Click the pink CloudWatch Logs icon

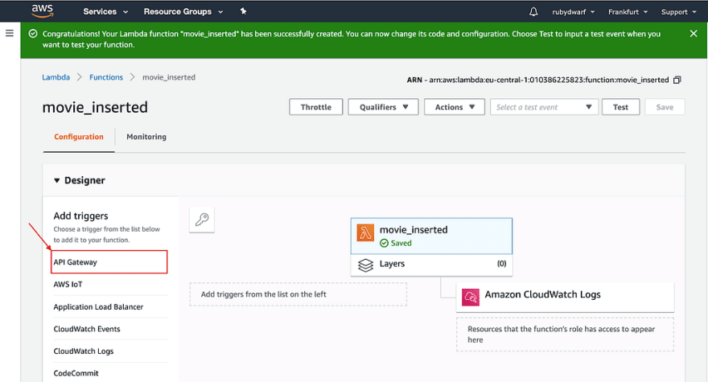pyautogui.click(x=471, y=297)
